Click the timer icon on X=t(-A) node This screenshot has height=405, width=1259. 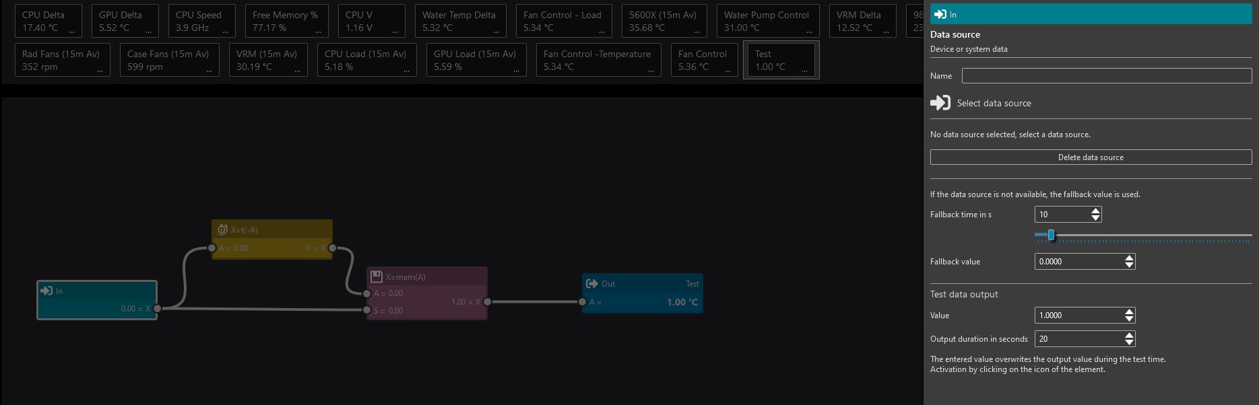pyautogui.click(x=222, y=229)
